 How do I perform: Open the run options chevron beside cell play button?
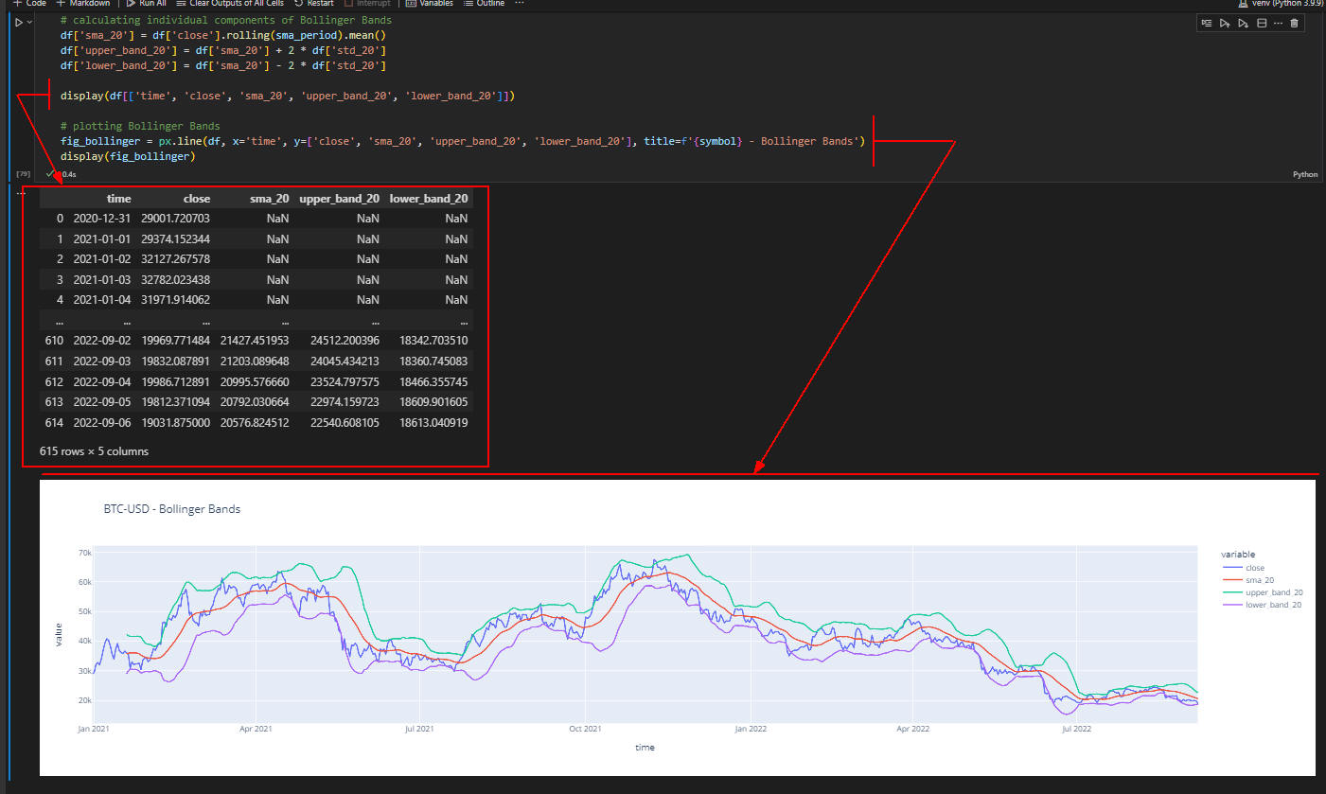[30, 22]
